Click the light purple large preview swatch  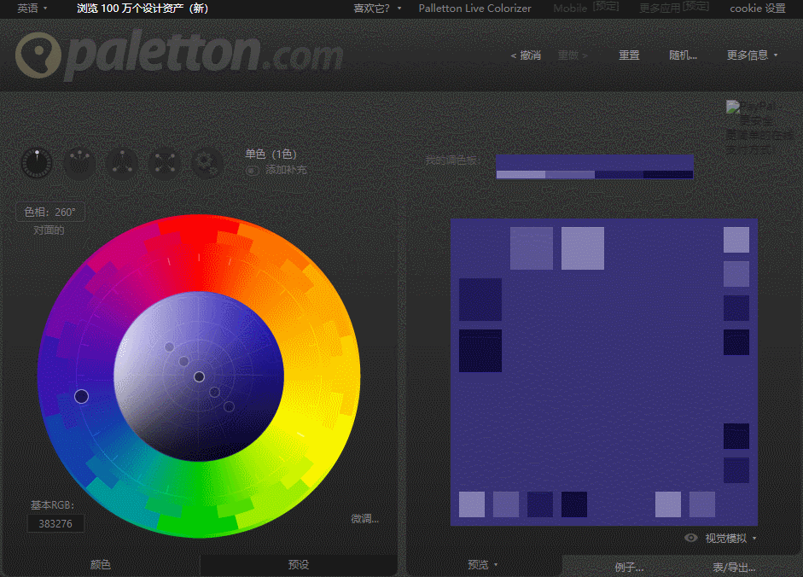coord(583,248)
